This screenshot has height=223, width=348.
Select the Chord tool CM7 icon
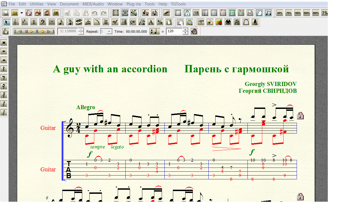133,22
